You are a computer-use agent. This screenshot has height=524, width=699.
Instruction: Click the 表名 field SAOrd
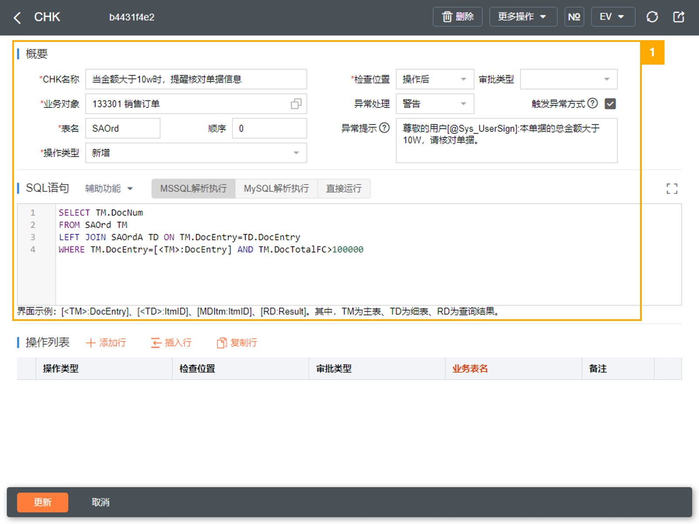tap(123, 128)
